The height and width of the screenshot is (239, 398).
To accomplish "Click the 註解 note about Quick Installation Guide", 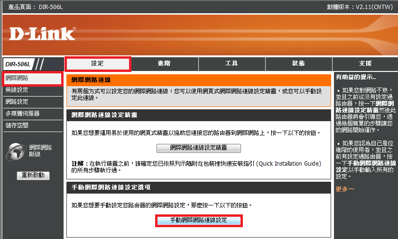I will [x=196, y=167].
